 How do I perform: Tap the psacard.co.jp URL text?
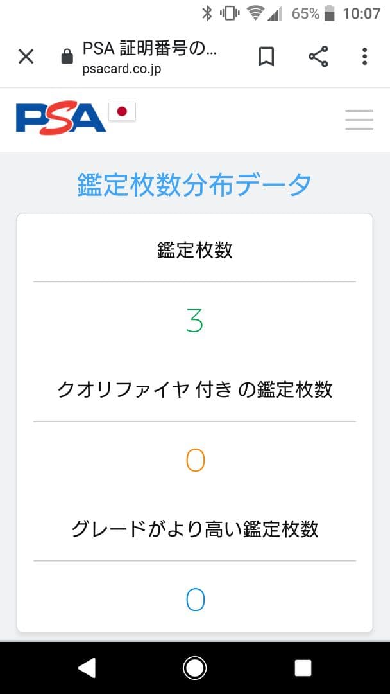tap(123, 68)
